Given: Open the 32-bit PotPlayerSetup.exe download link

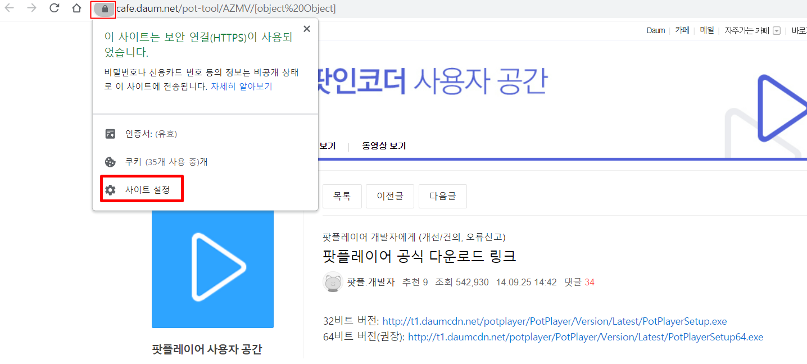Looking at the screenshot, I should [x=555, y=321].
